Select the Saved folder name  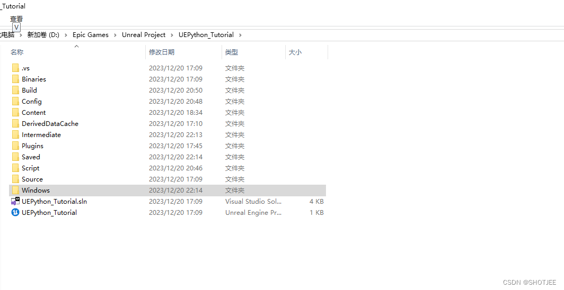point(31,157)
